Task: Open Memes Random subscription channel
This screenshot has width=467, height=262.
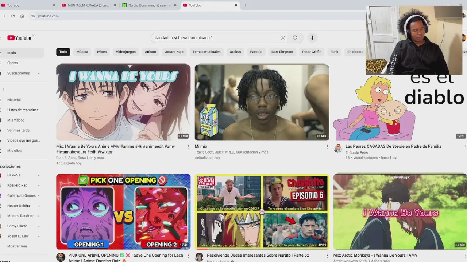Action: pyautogui.click(x=22, y=216)
